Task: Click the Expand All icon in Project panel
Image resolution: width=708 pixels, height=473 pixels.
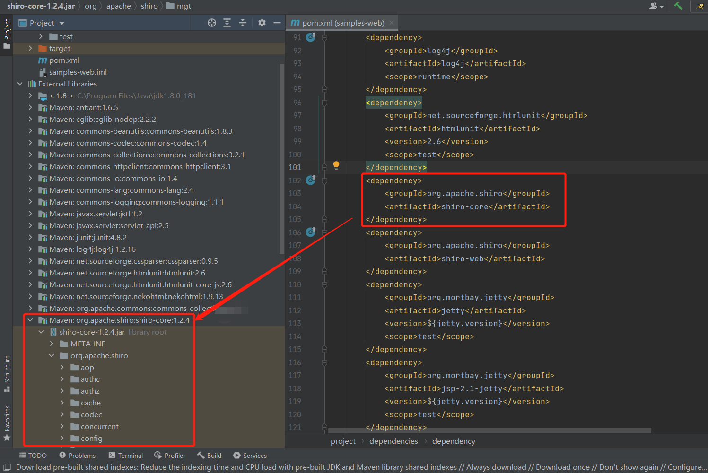Action: 227,23
